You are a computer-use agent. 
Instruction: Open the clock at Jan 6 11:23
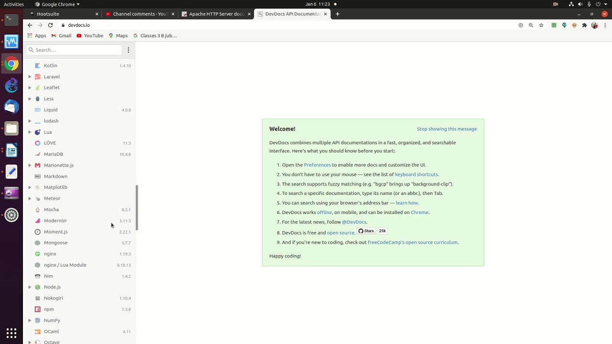coord(317,4)
